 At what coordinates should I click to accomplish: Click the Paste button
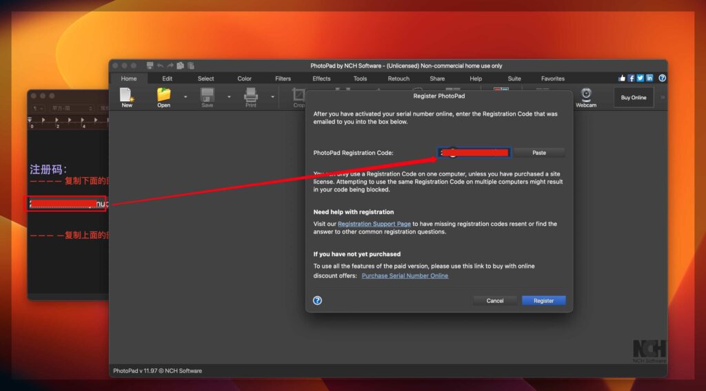click(539, 153)
